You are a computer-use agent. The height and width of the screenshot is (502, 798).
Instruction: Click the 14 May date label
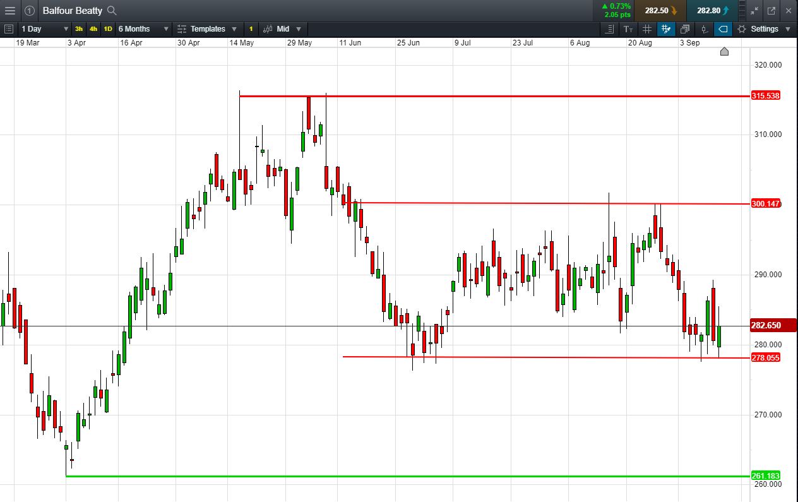[x=242, y=43]
